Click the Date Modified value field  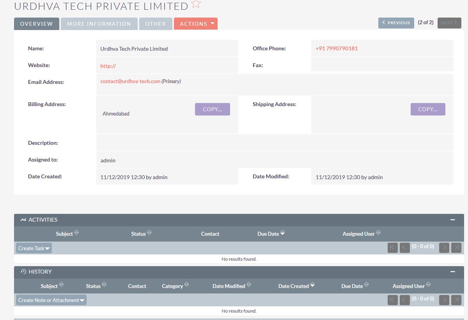point(382,176)
